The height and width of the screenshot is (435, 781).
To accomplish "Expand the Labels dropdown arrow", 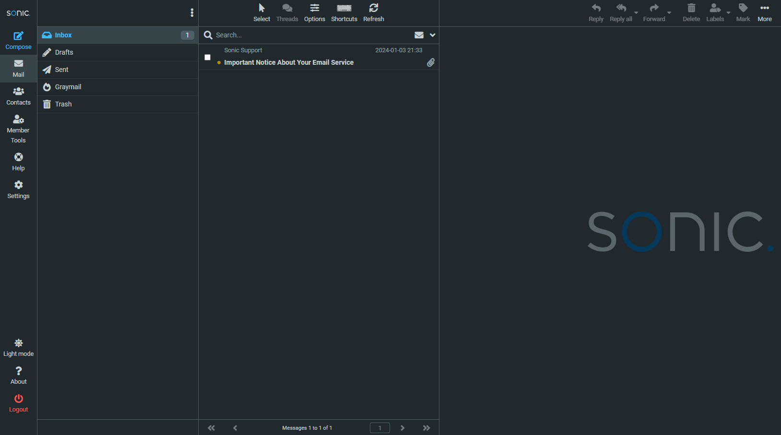I will (x=728, y=13).
